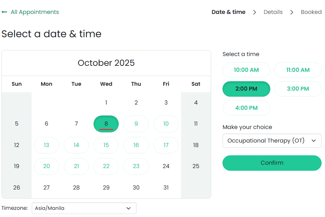Pick October 10 on the calendar
The image size is (325, 217).
point(166,124)
